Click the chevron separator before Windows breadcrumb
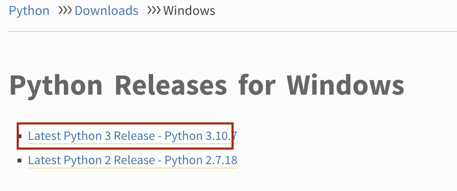This screenshot has height=191, width=457. [154, 10]
